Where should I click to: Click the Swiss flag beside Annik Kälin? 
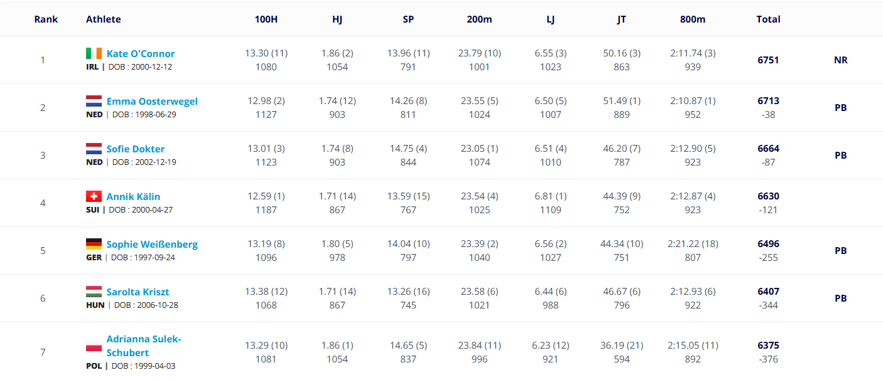[x=94, y=196]
